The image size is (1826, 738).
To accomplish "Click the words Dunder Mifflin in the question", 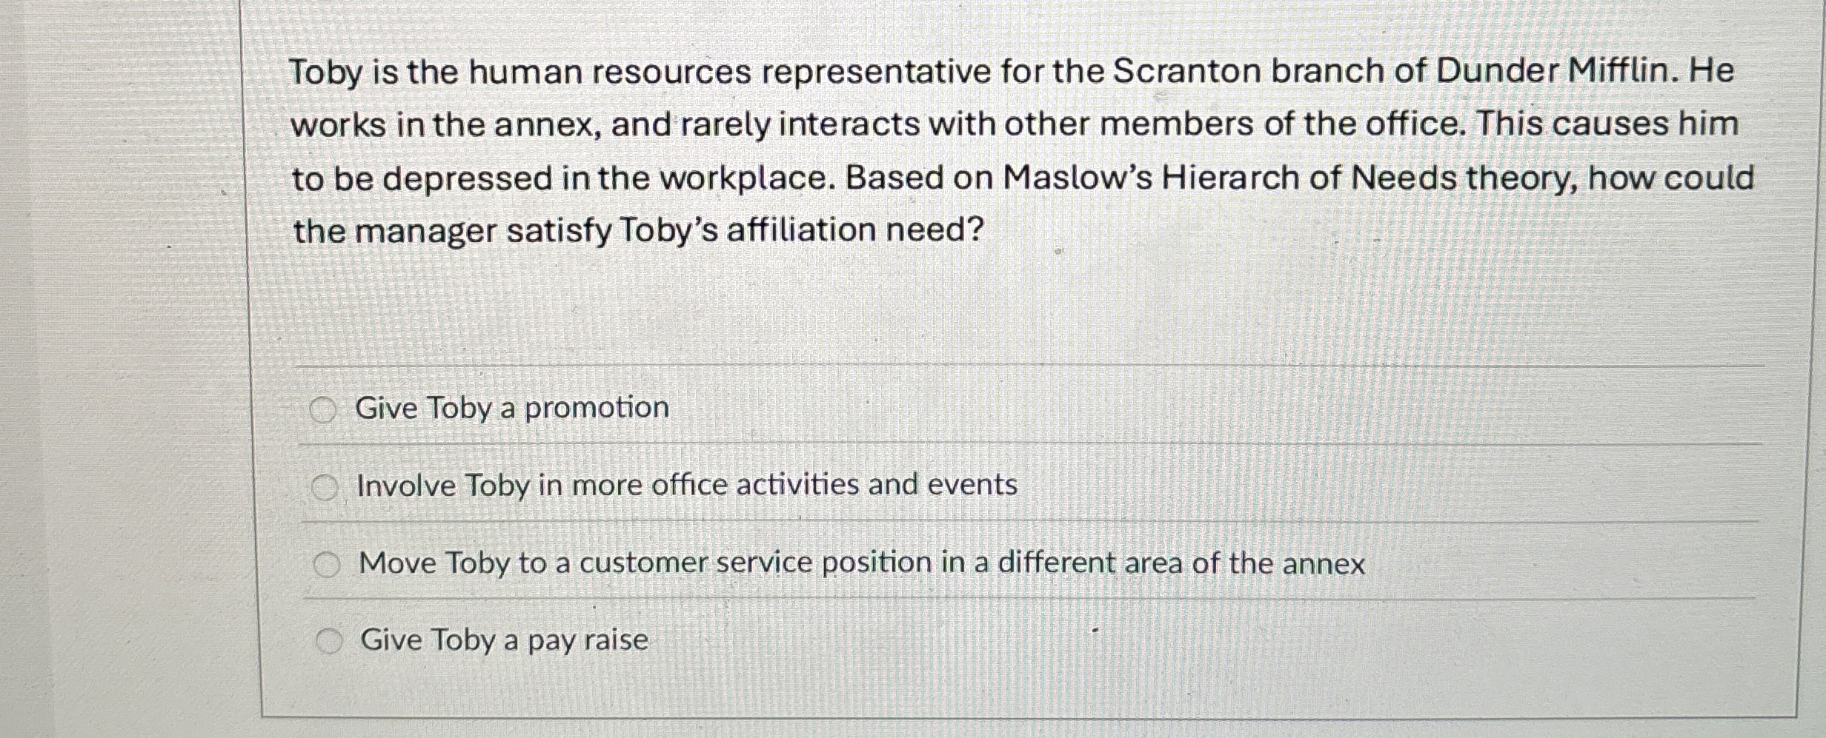I will pyautogui.click(x=1556, y=71).
